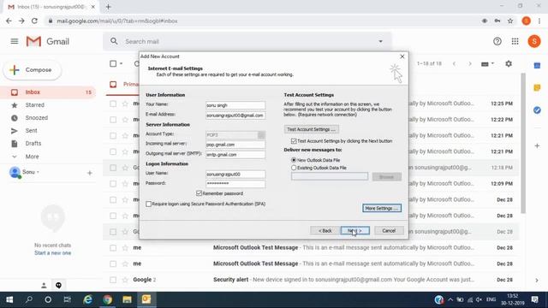Go to older messages arrow
Image resolution: width=548 pixels, height=308 pixels.
pyautogui.click(x=470, y=64)
